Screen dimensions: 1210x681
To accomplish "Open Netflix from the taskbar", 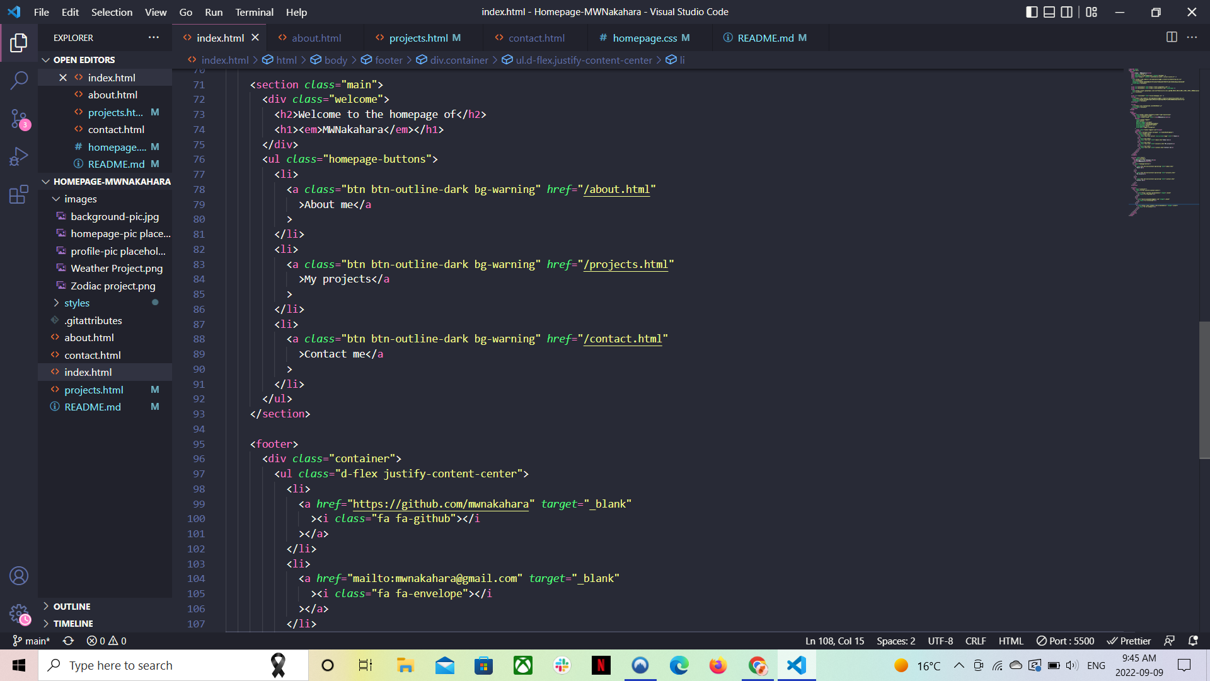I will click(x=601, y=665).
